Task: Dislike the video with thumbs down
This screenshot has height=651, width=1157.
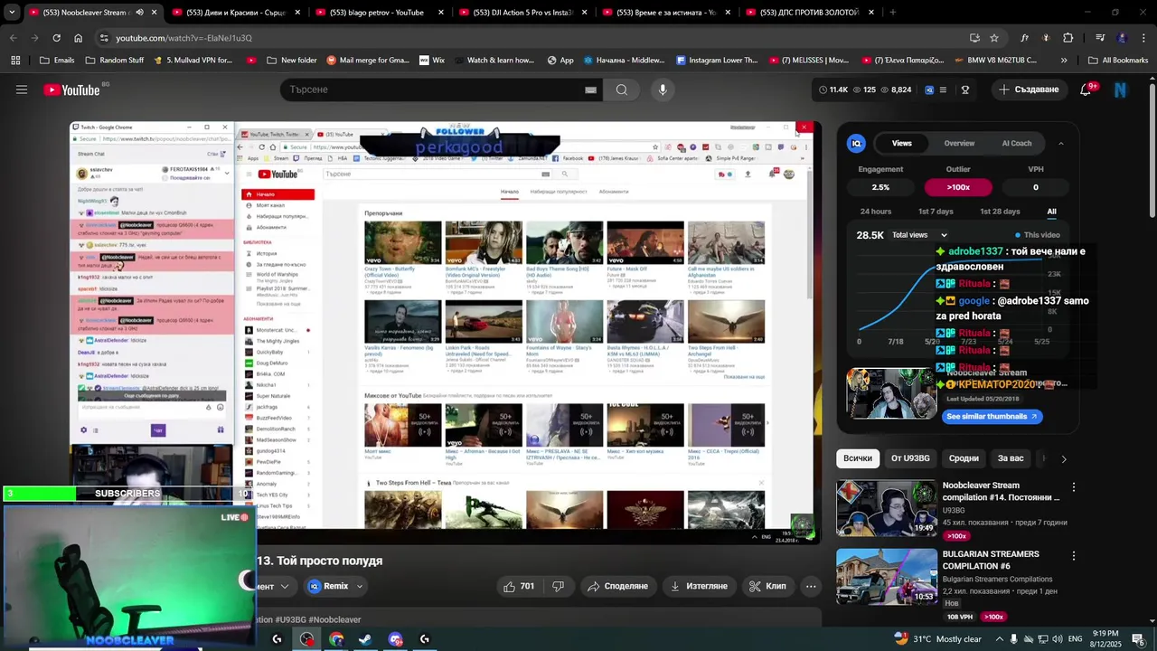Action: point(558,586)
